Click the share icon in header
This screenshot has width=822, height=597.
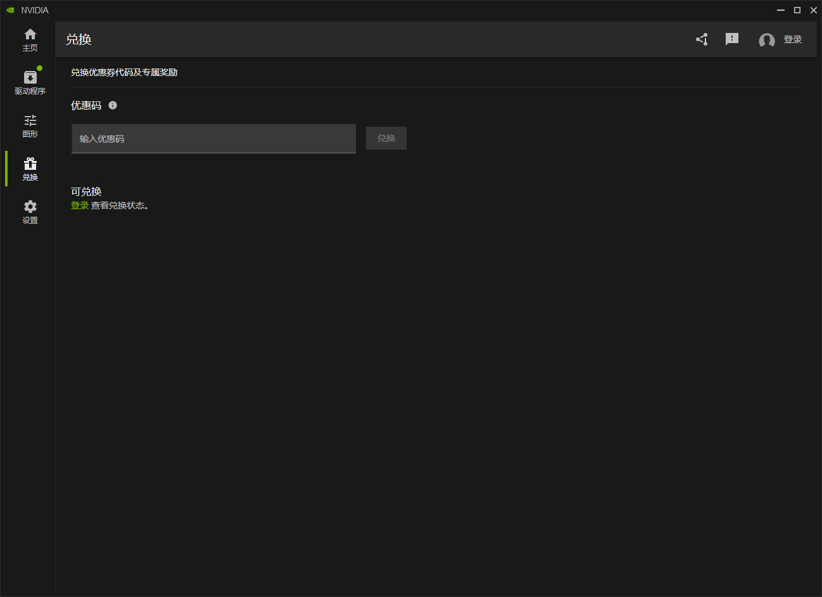[702, 39]
